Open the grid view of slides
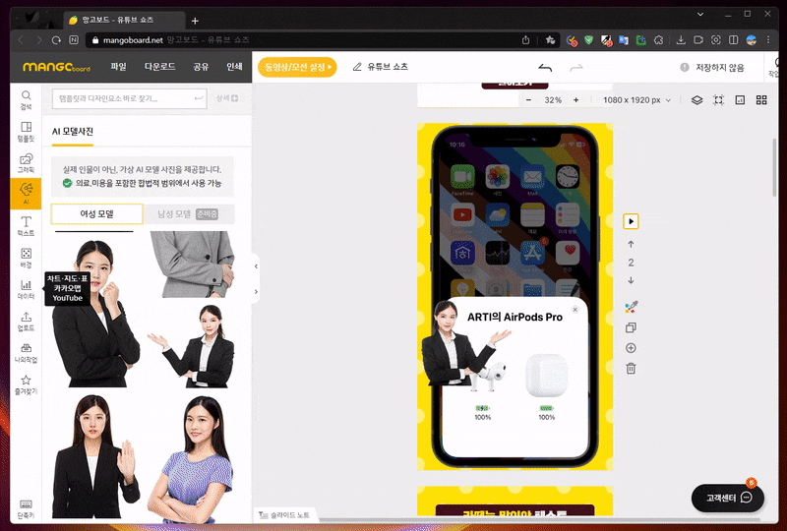 click(761, 100)
